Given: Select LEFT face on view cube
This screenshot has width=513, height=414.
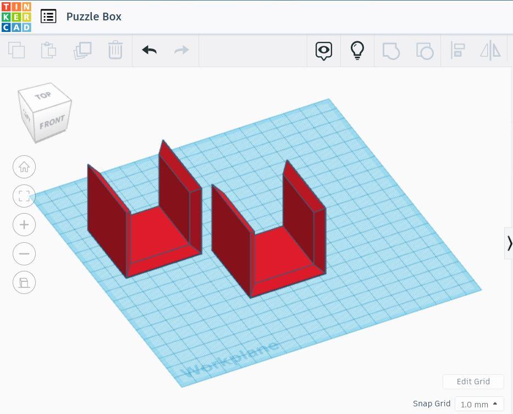Looking at the screenshot, I should point(26,115).
